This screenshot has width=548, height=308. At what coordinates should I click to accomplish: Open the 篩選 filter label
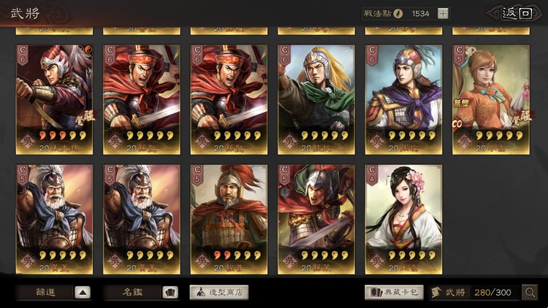coord(45,292)
